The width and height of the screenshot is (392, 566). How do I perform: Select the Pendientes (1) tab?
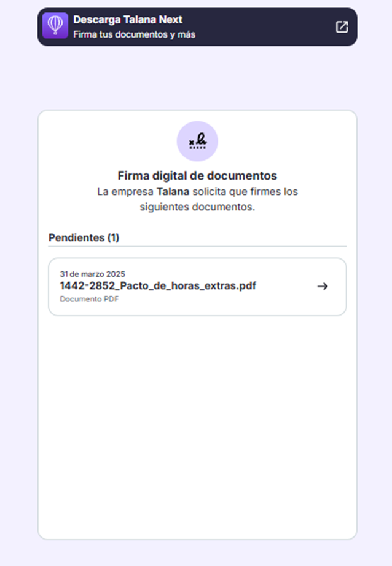[84, 237]
